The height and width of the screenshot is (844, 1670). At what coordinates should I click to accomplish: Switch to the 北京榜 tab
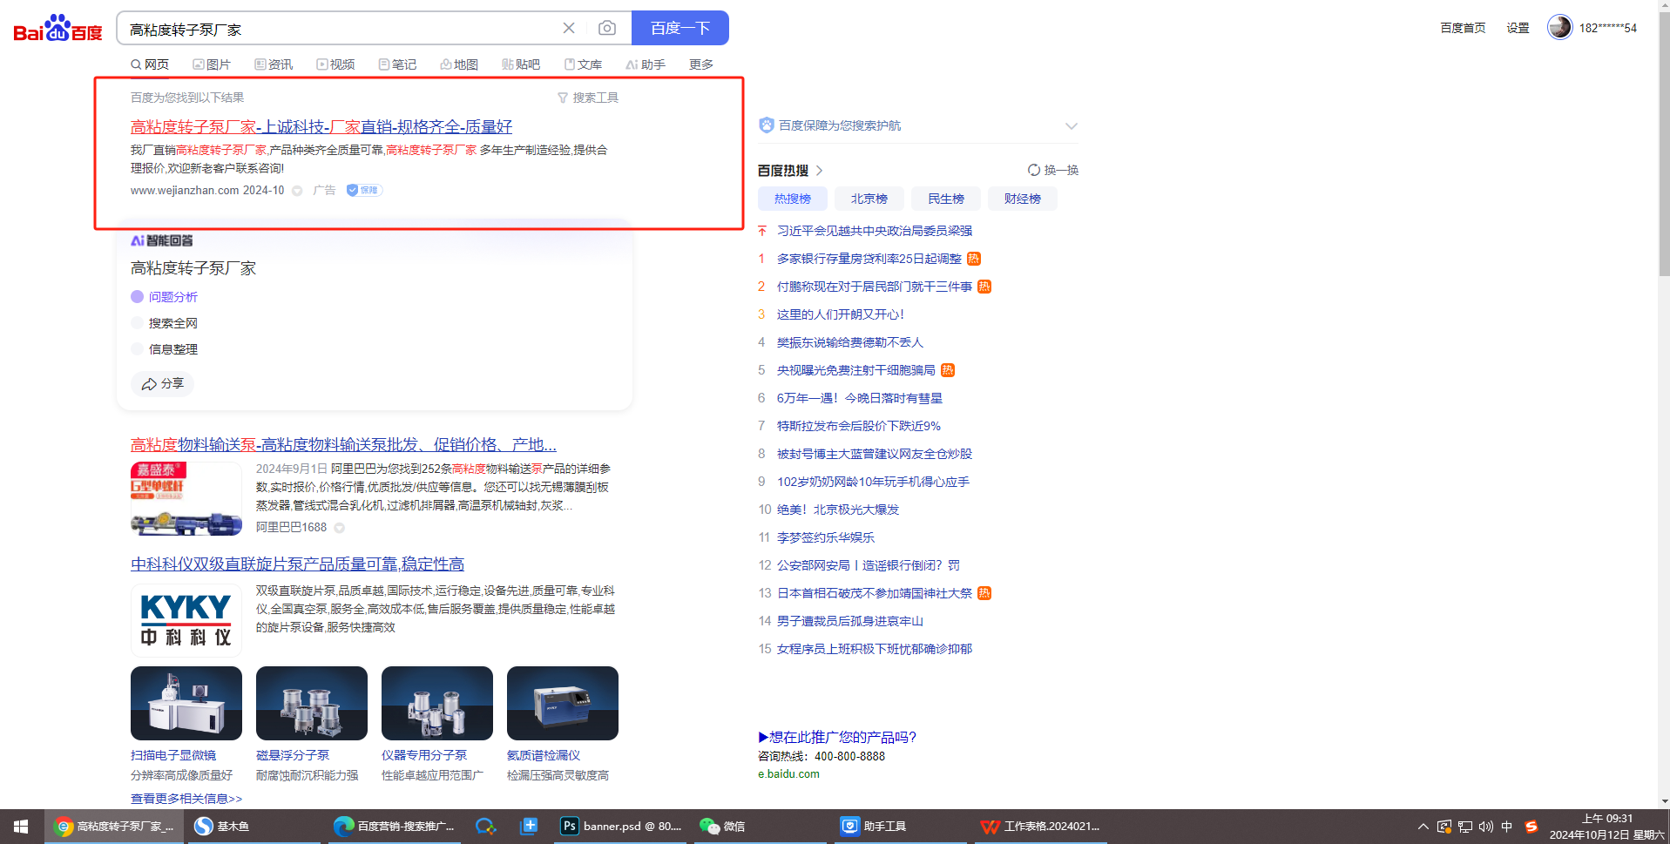(x=869, y=199)
